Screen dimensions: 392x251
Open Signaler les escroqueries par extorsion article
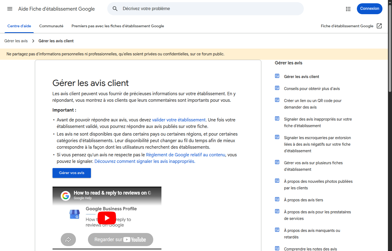pos(317,144)
